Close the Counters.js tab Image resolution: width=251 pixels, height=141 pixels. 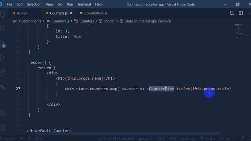click(71, 13)
